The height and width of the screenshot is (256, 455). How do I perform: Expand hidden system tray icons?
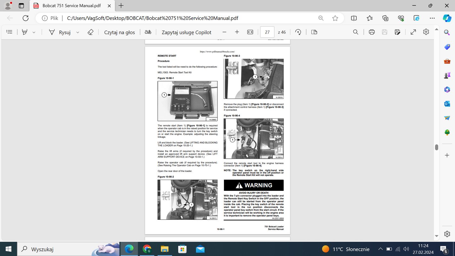point(380,249)
